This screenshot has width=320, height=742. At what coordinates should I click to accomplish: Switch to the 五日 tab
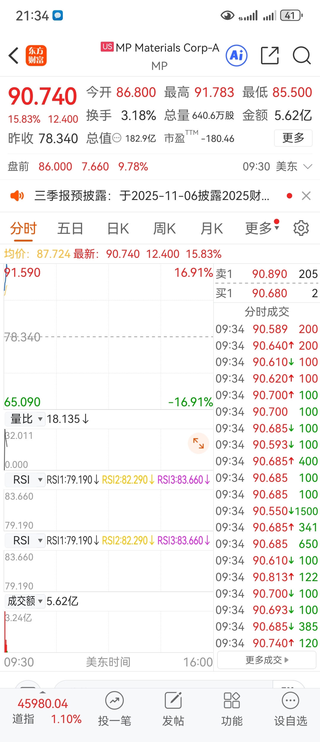tap(70, 229)
